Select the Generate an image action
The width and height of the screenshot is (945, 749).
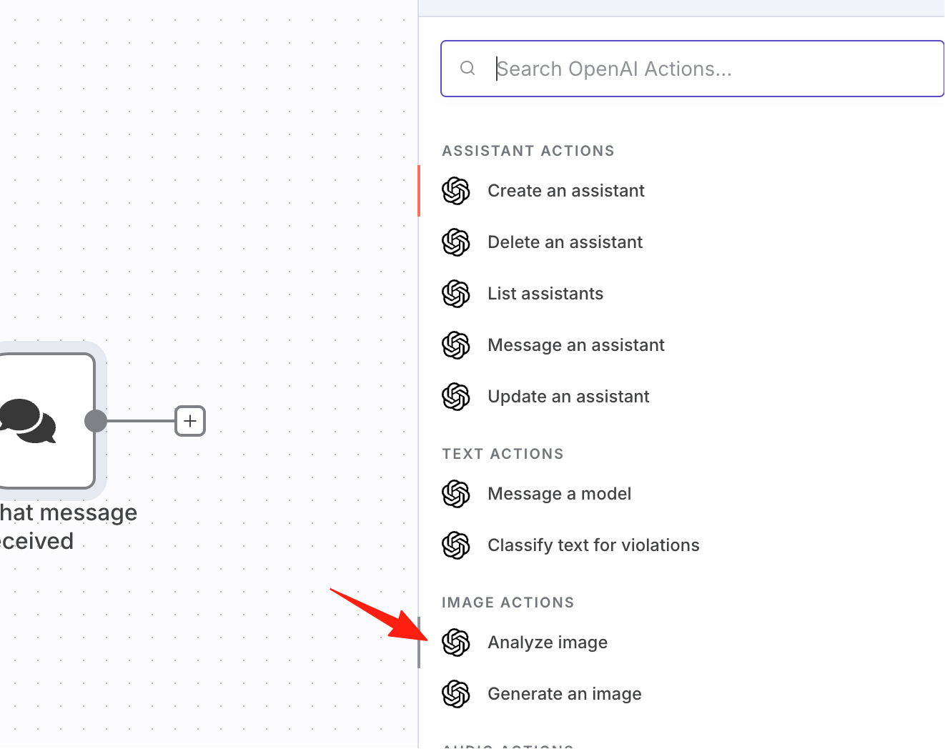pyautogui.click(x=682, y=694)
